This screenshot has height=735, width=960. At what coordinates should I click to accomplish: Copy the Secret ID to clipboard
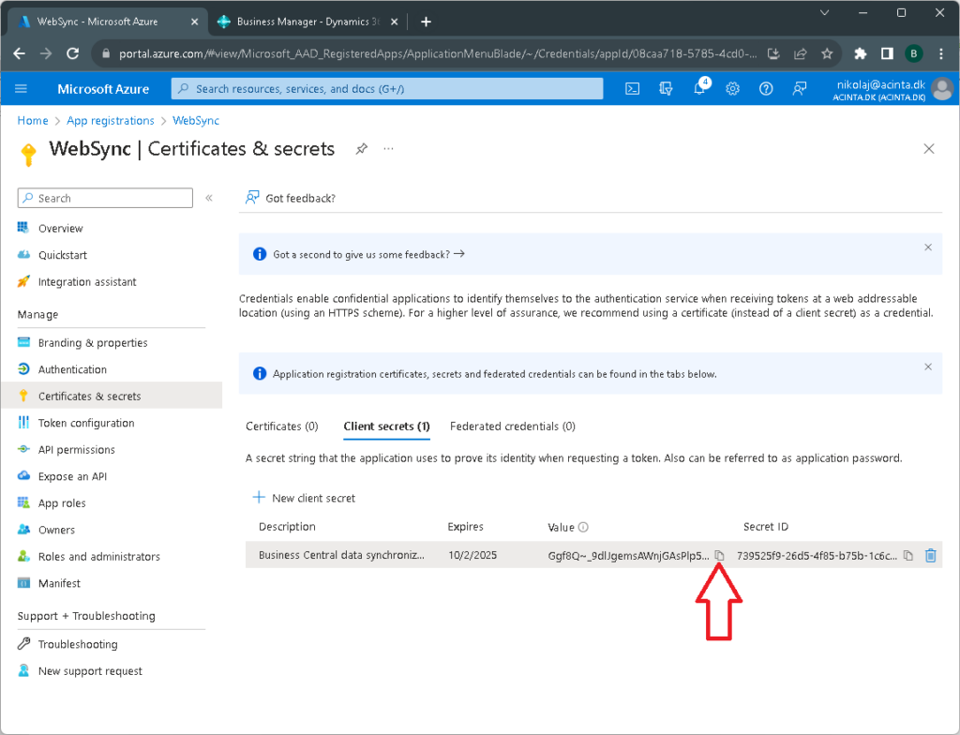pyautogui.click(x=907, y=556)
